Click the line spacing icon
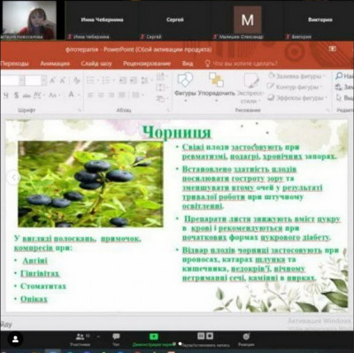This screenshot has width=354, height=353. pos(146,81)
